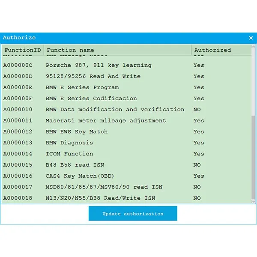Select function ID A0000015
Screen dimensions: 257x257
click(18, 165)
